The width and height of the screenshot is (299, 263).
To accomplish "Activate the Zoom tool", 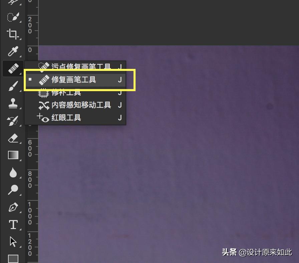I will coord(13,190).
